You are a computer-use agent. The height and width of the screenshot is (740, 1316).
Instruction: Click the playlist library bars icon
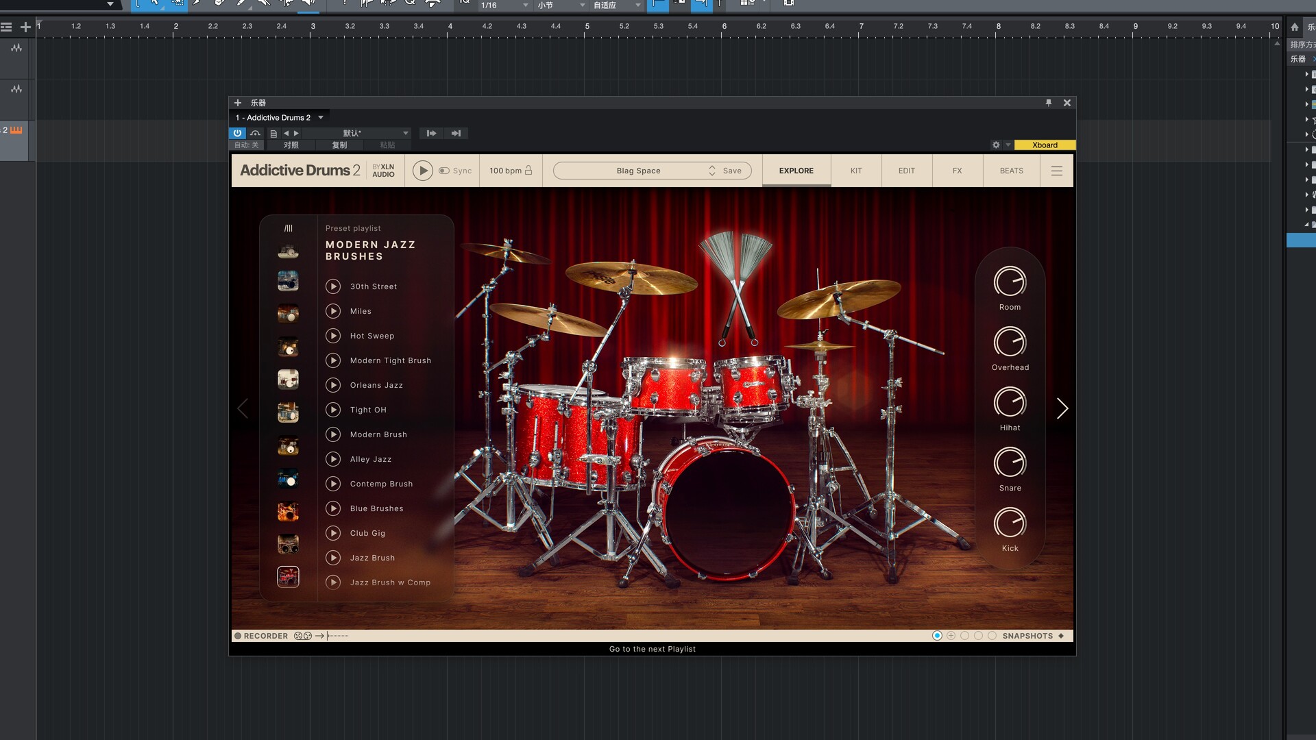click(289, 228)
